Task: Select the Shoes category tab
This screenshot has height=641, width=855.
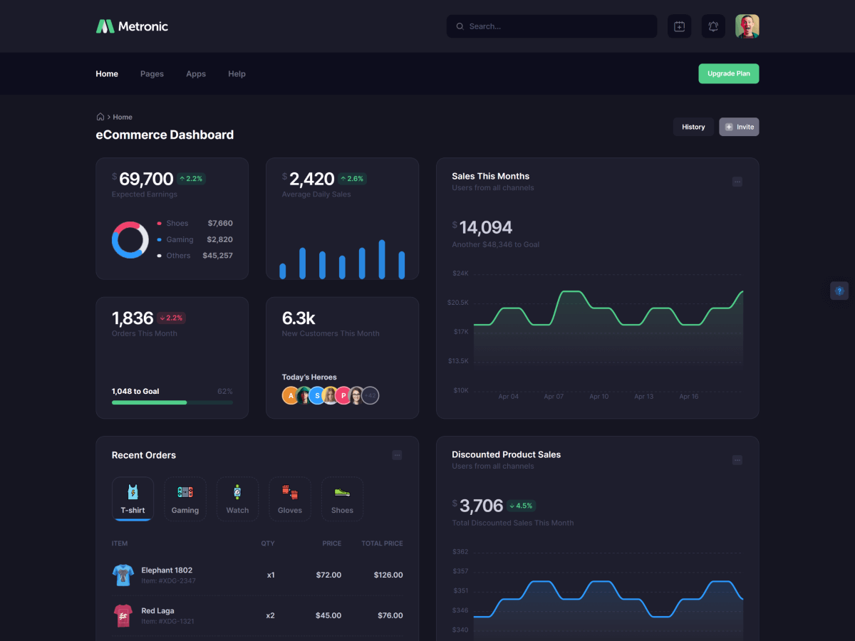Action: pos(342,499)
